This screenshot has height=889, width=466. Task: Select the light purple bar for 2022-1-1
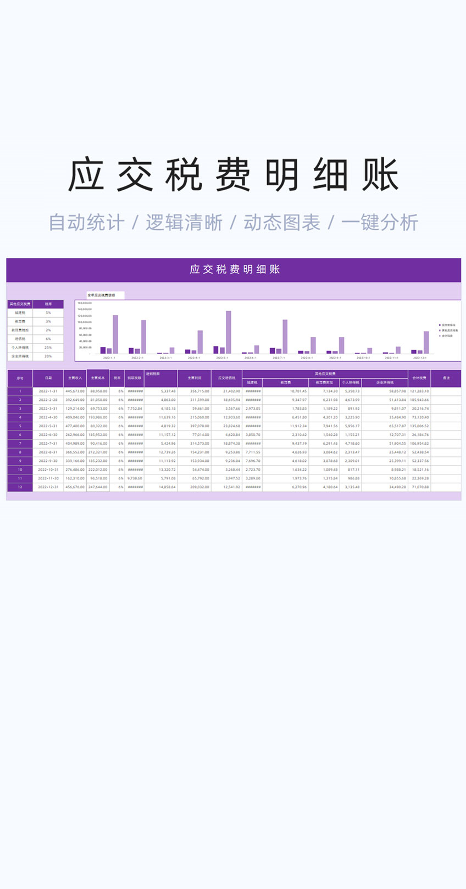click(x=115, y=334)
